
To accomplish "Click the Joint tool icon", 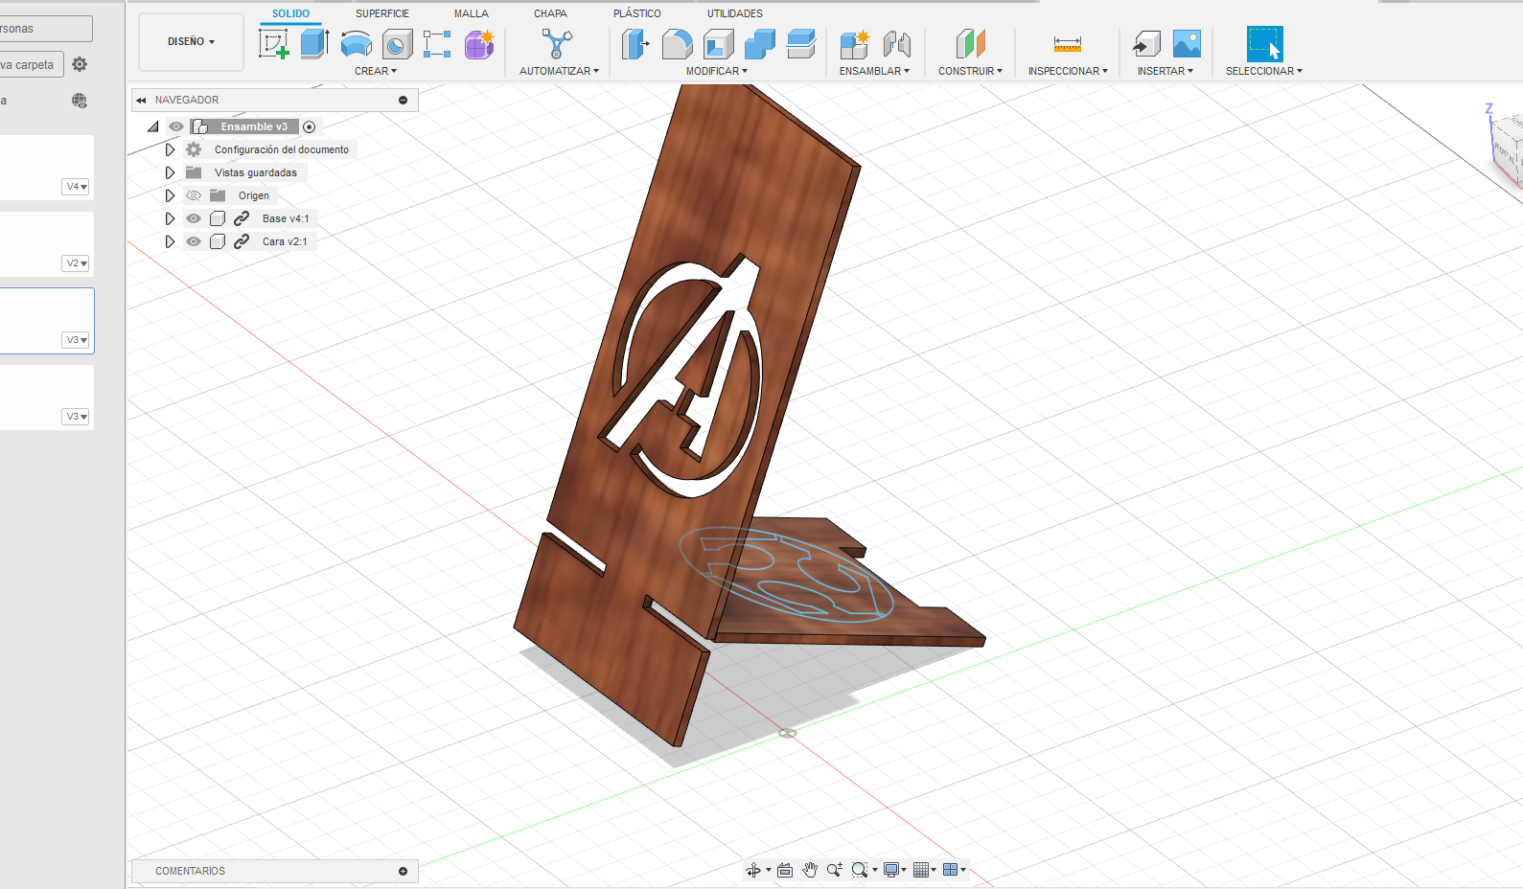I will point(896,44).
